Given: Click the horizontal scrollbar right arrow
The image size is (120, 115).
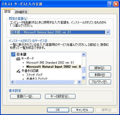Looking at the screenshot, I should point(79,82).
